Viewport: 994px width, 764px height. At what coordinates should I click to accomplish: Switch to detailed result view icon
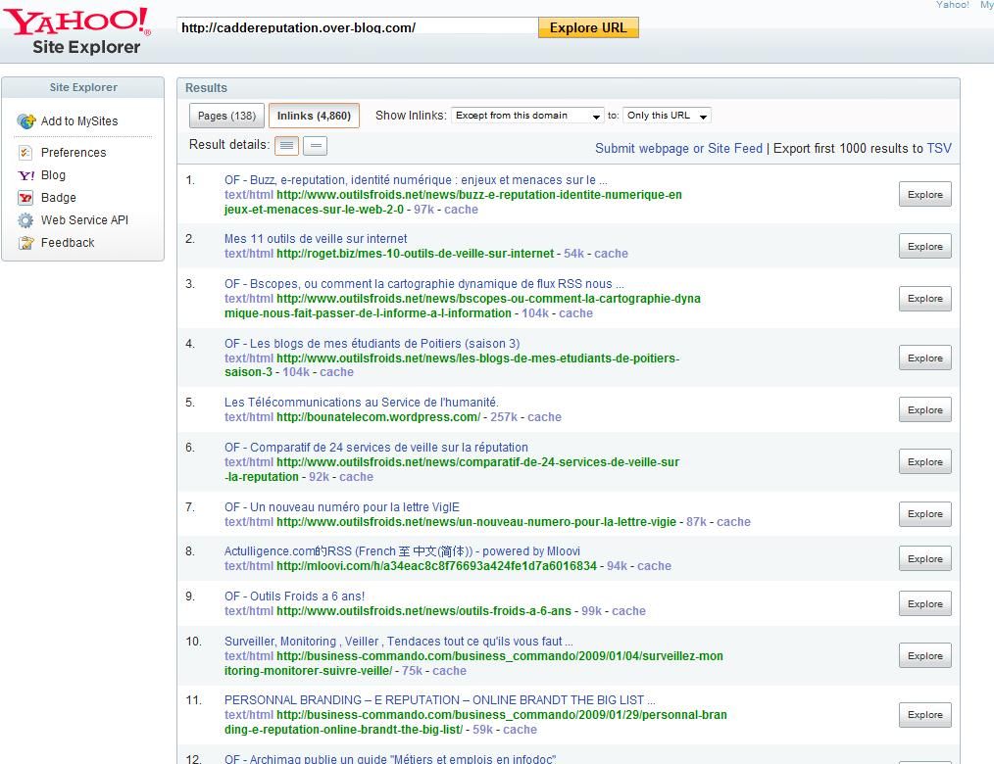pyautogui.click(x=286, y=146)
